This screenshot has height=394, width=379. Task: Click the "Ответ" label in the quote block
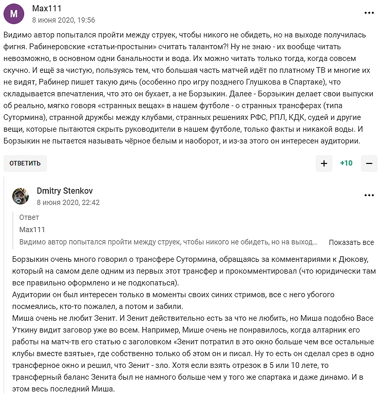point(29,218)
